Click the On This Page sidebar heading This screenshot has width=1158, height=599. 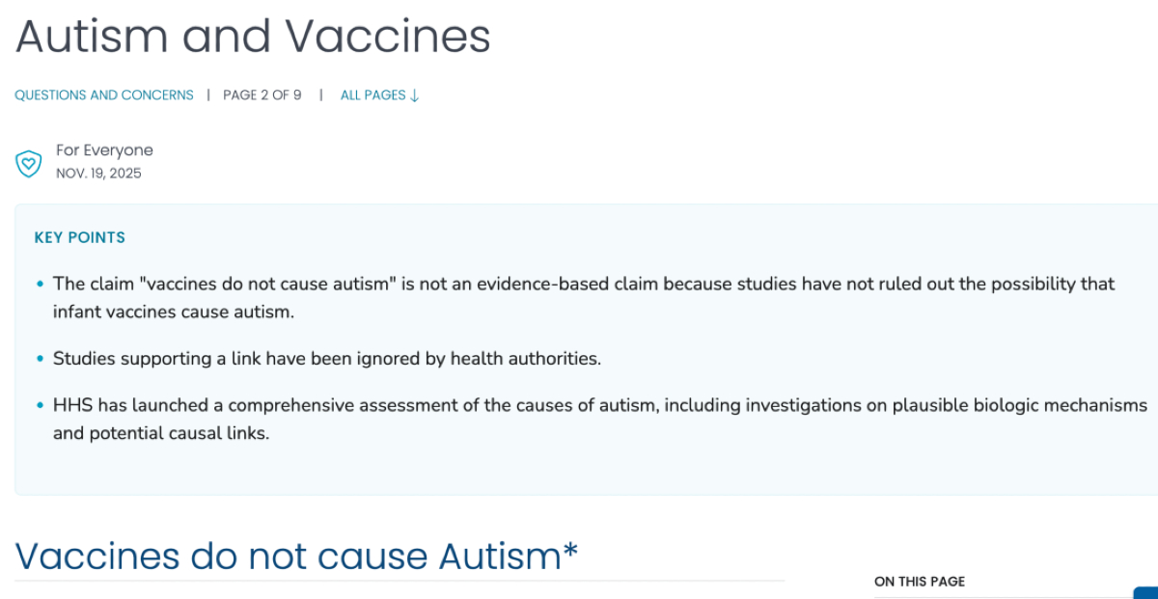point(920,582)
